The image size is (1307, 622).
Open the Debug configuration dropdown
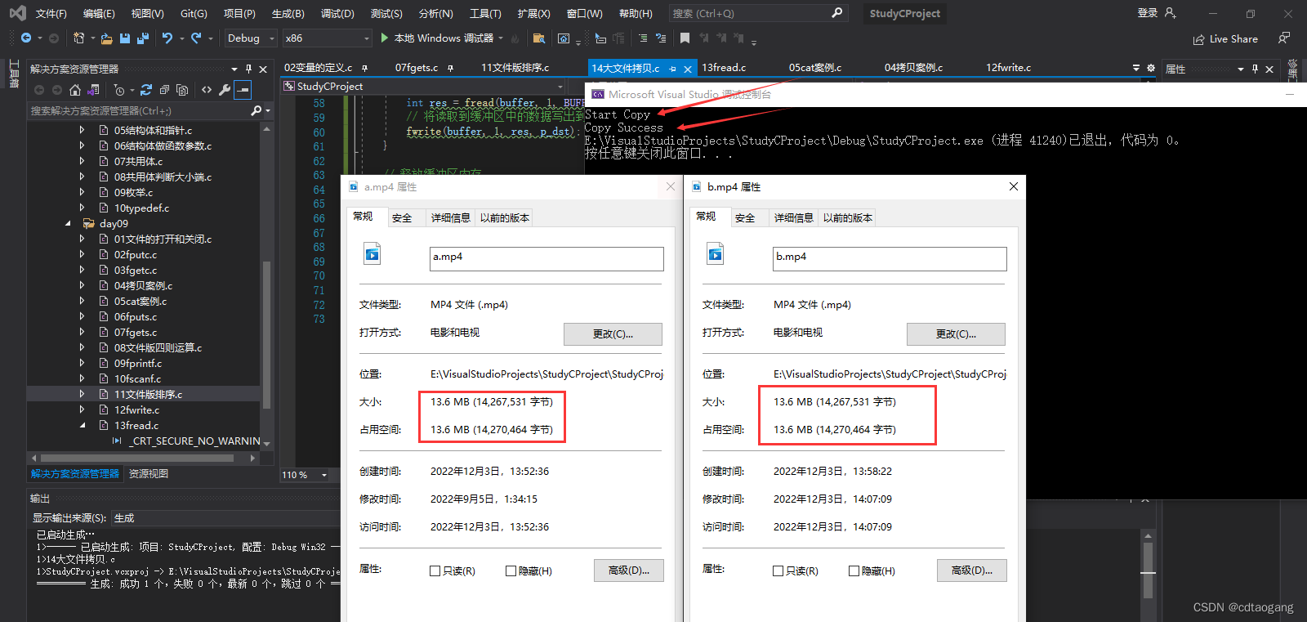click(251, 38)
